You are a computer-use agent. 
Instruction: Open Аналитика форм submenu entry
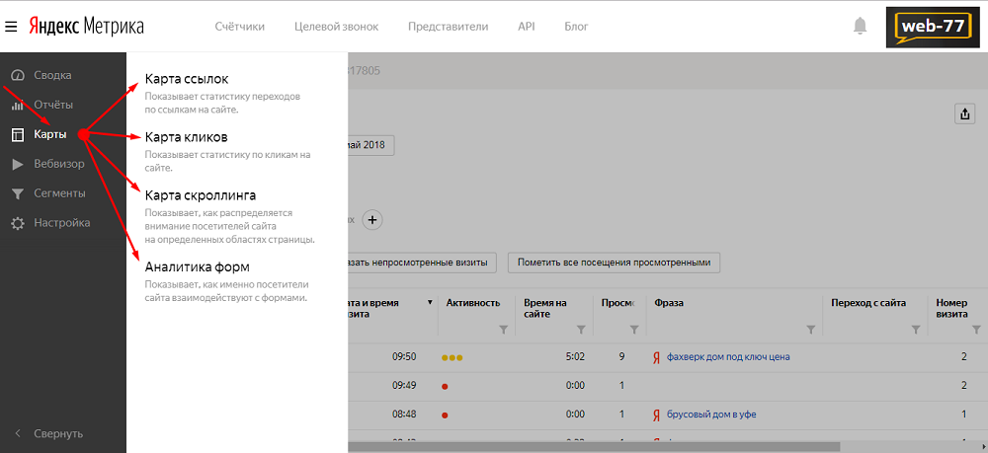198,265
